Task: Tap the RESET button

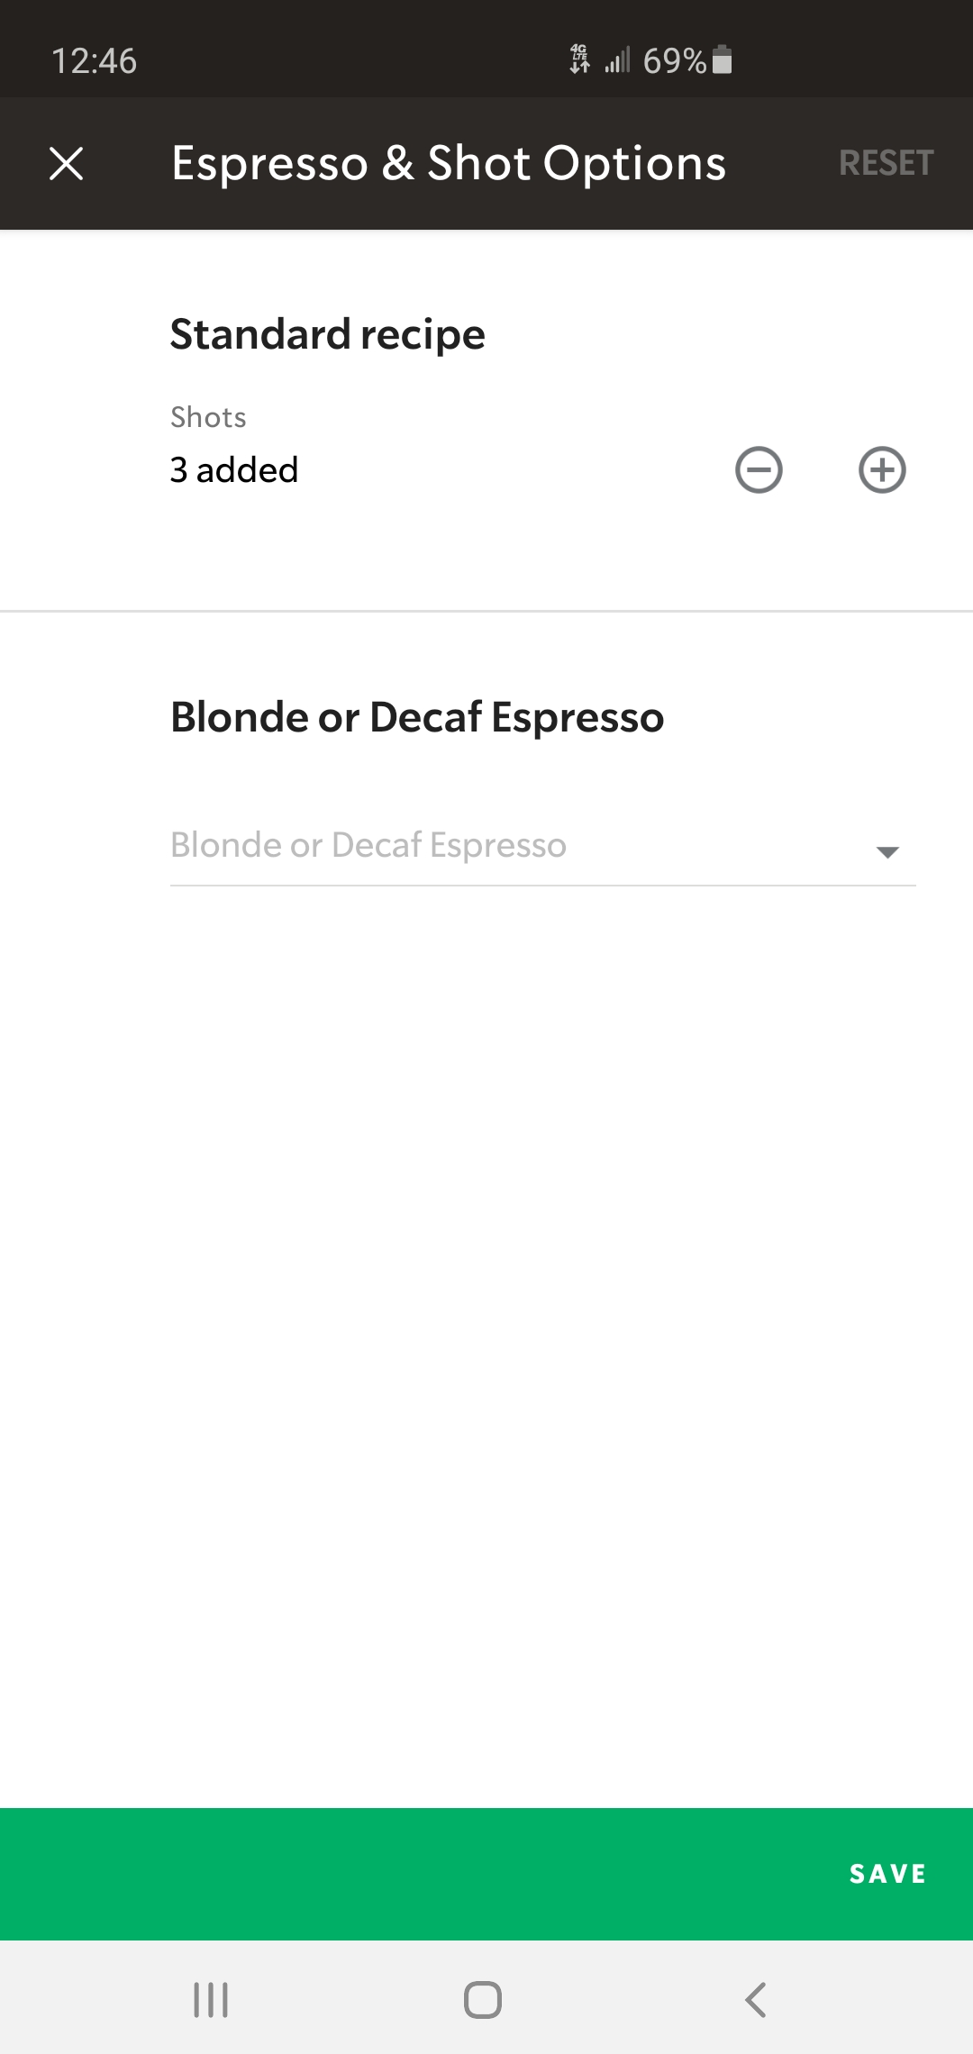Action: click(886, 164)
